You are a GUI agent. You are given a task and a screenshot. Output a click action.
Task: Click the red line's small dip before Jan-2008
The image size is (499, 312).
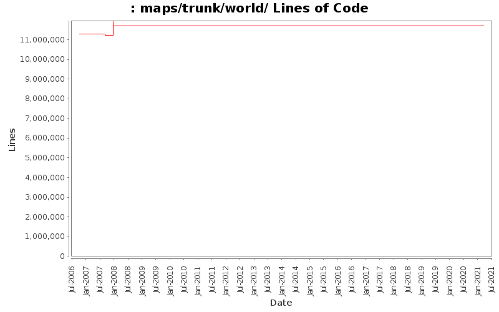click(x=109, y=35)
